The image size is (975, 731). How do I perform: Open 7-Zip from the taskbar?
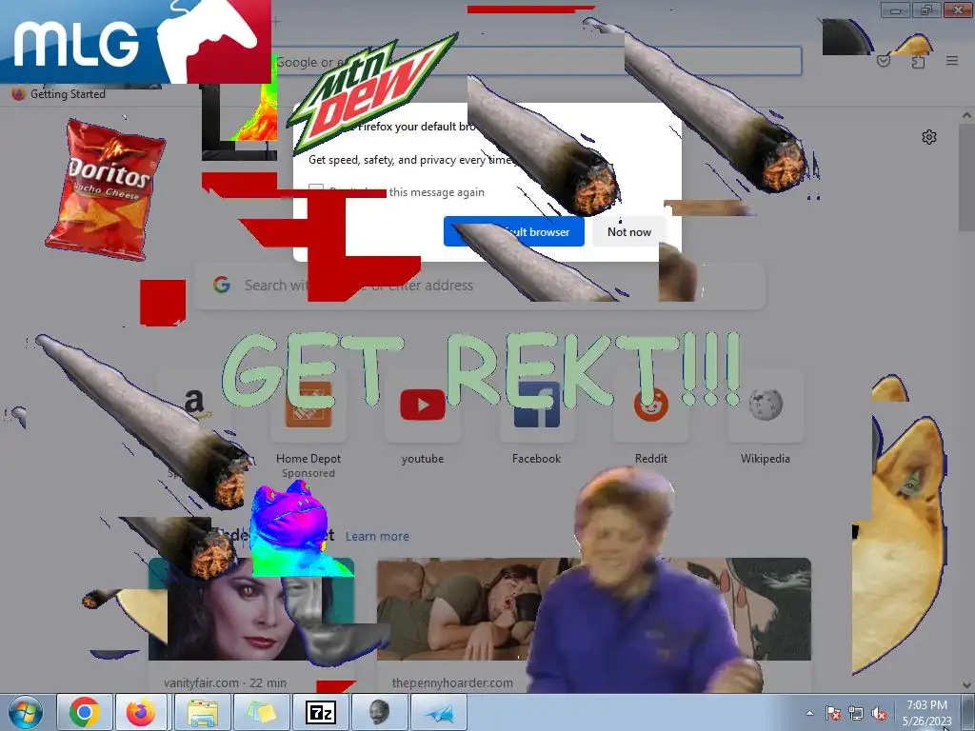click(x=320, y=712)
